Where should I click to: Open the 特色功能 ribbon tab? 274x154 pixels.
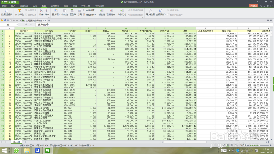pyautogui.click(x=100, y=6)
